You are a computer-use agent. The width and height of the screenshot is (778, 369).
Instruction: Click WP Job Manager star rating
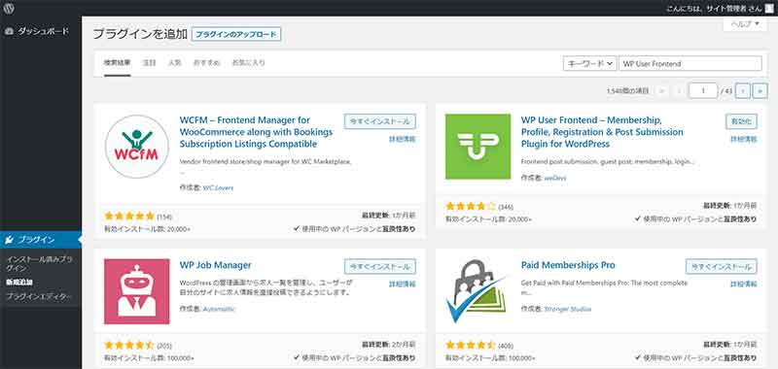[129, 346]
